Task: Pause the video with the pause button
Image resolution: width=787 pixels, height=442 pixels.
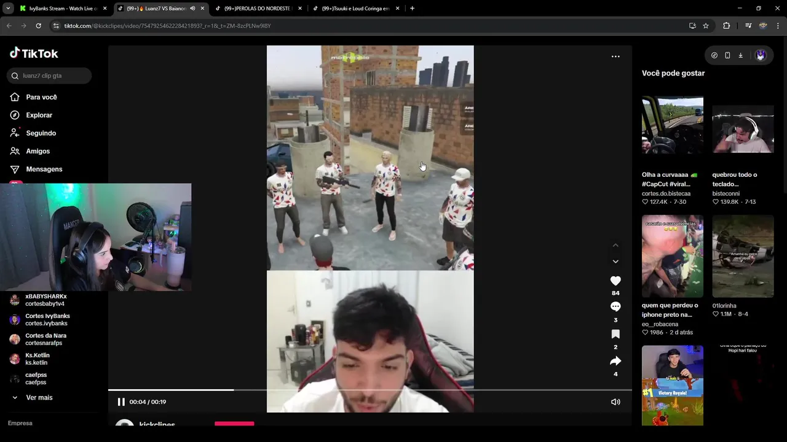Action: [121, 402]
